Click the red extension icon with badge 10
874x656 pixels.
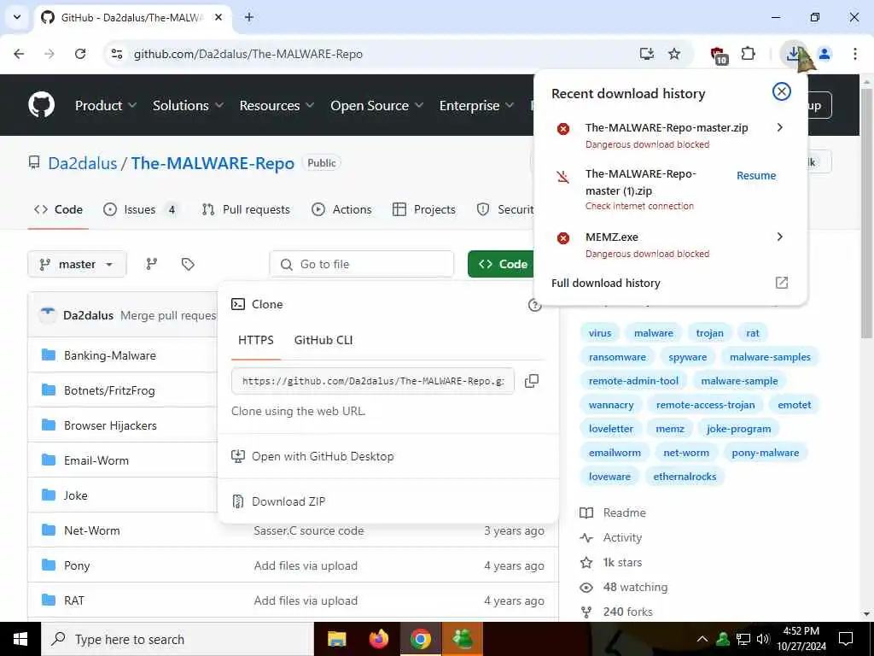pos(719,55)
